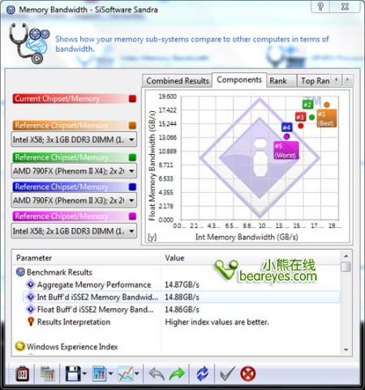Viewport: 365px width, 390px height.
Task: Open the Intel X58 2x1GB DDR3 dropdown
Action: click(x=74, y=231)
